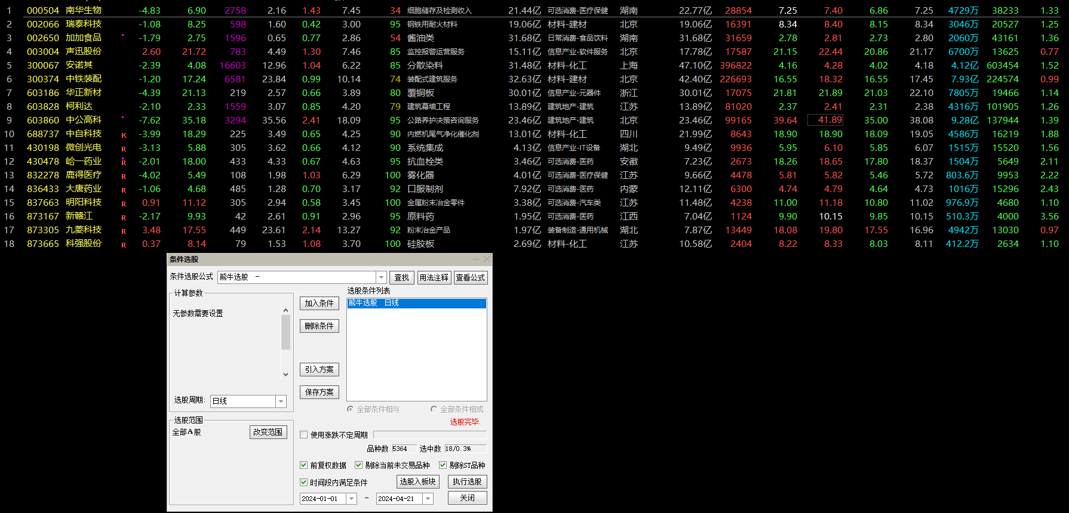Click the R marker beside 明阳科技

point(124,204)
